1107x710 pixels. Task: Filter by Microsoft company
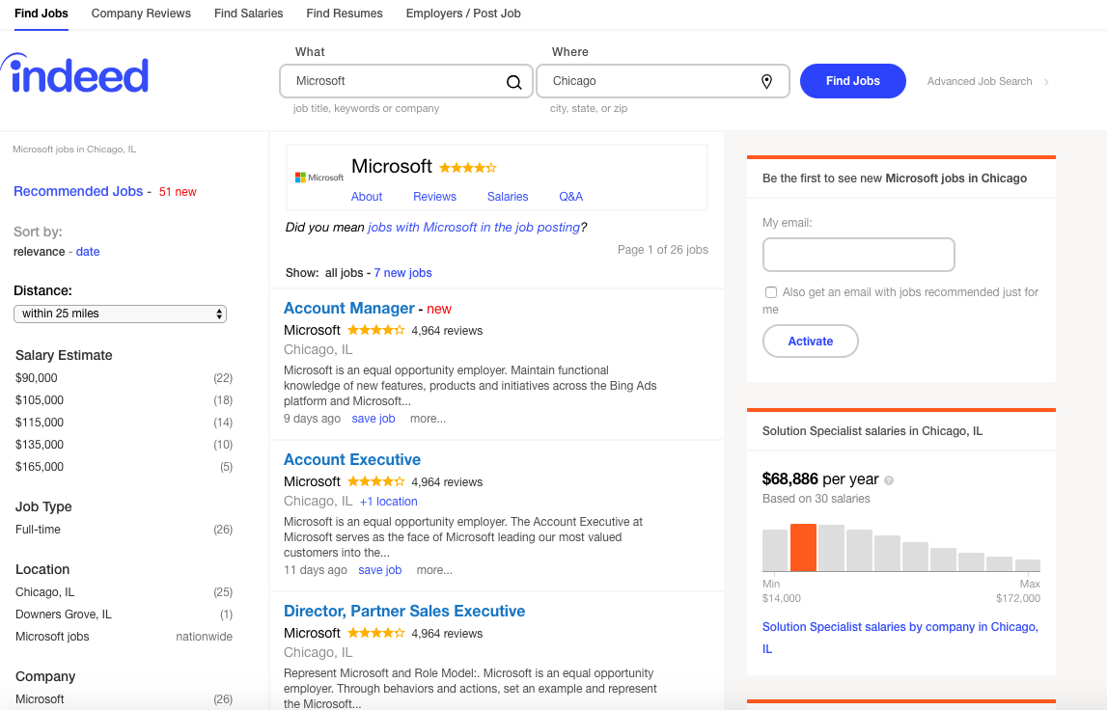click(x=40, y=699)
